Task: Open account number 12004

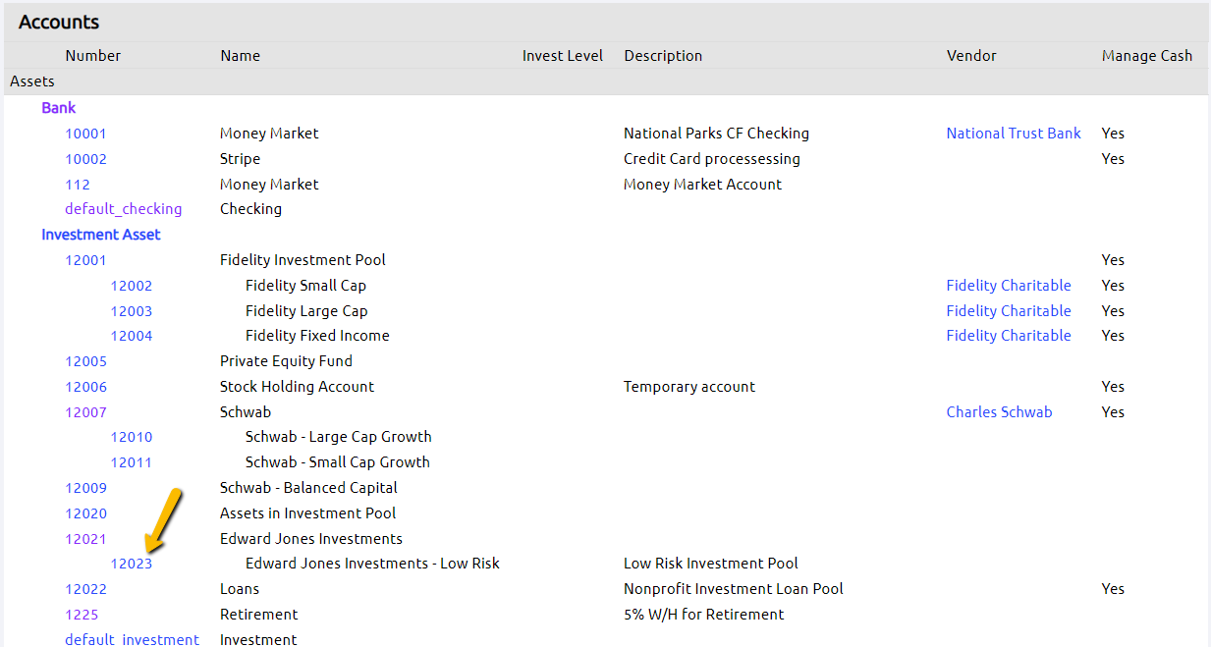Action: (x=132, y=336)
